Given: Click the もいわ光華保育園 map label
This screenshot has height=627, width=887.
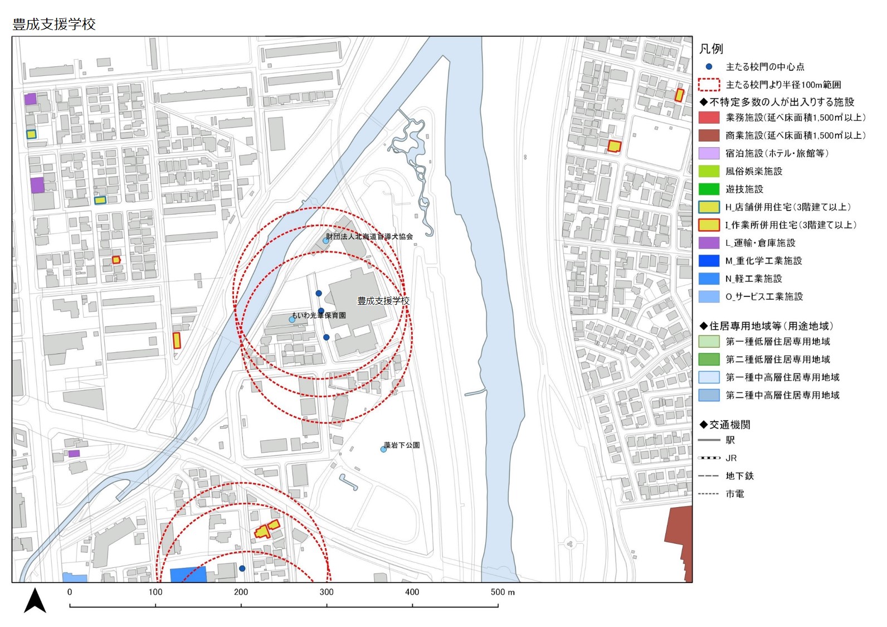Looking at the screenshot, I should click(319, 315).
